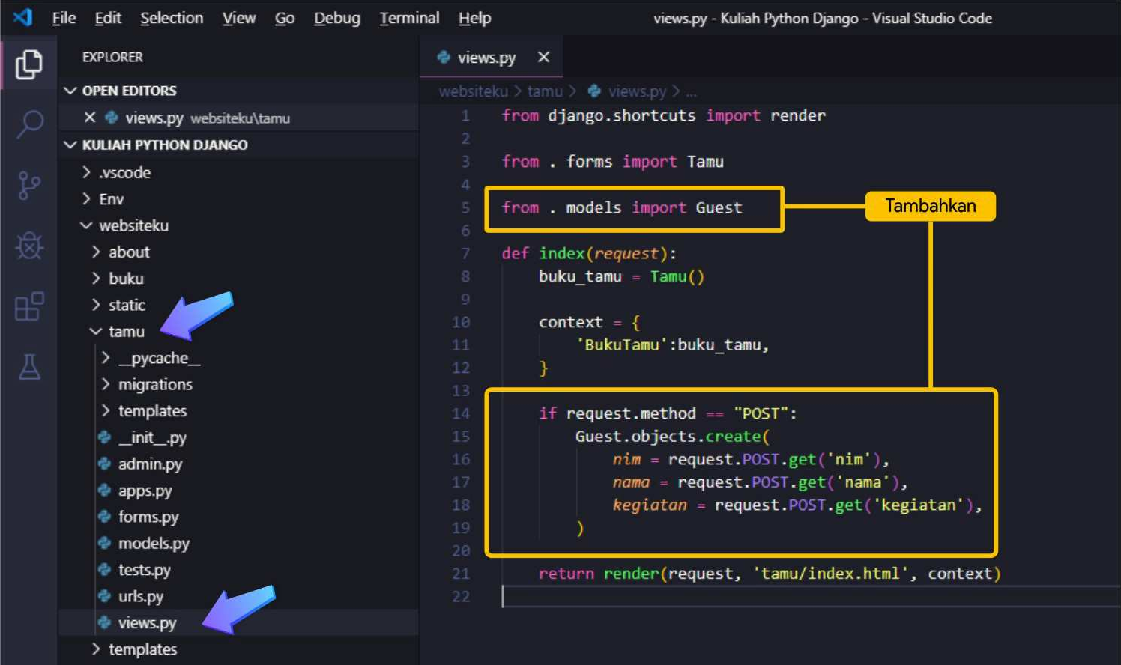This screenshot has width=1121, height=665.
Task: Click the Python icon next to models.py
Action: point(104,543)
